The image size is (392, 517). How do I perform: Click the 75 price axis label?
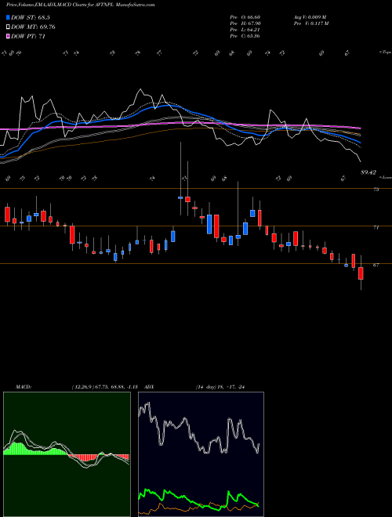(x=376, y=190)
